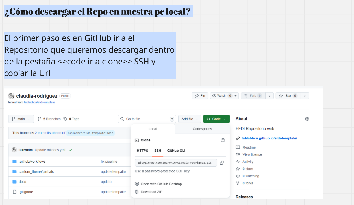This screenshot has height=205, width=354.
Task: Click the Go to file search field
Action: (x=147, y=119)
